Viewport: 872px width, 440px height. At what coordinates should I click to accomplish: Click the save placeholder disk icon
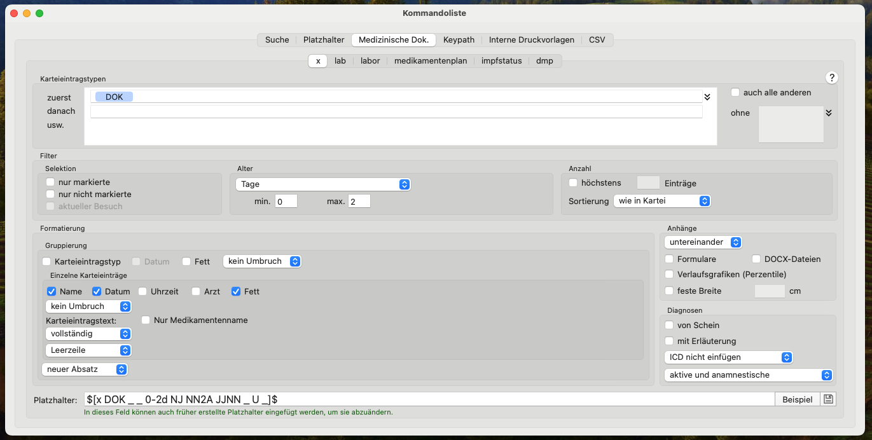[x=828, y=399]
